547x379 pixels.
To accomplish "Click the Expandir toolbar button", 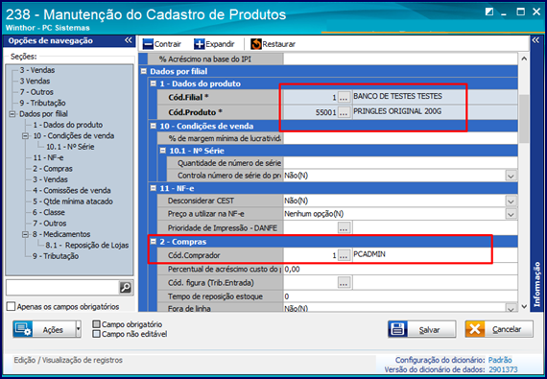I will [214, 44].
